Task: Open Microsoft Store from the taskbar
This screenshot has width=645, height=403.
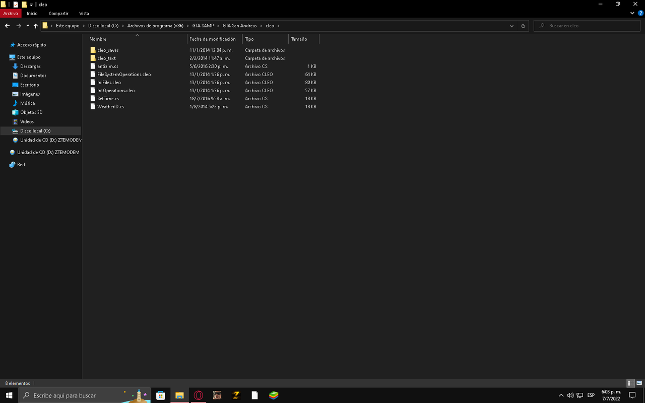Action: 161,395
